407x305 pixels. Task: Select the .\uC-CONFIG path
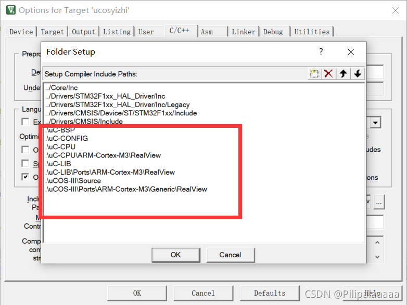67,138
